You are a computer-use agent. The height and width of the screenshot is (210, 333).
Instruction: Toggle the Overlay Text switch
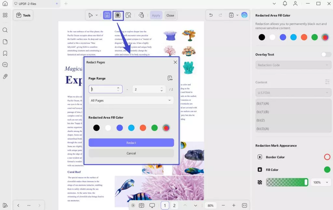click(x=326, y=54)
